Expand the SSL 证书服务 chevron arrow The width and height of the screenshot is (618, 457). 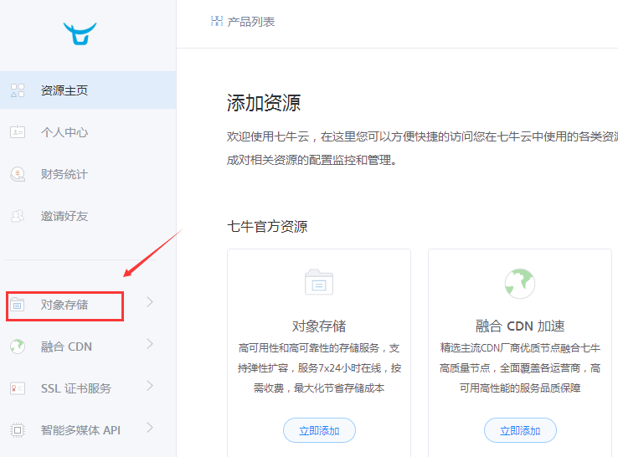coord(150,386)
